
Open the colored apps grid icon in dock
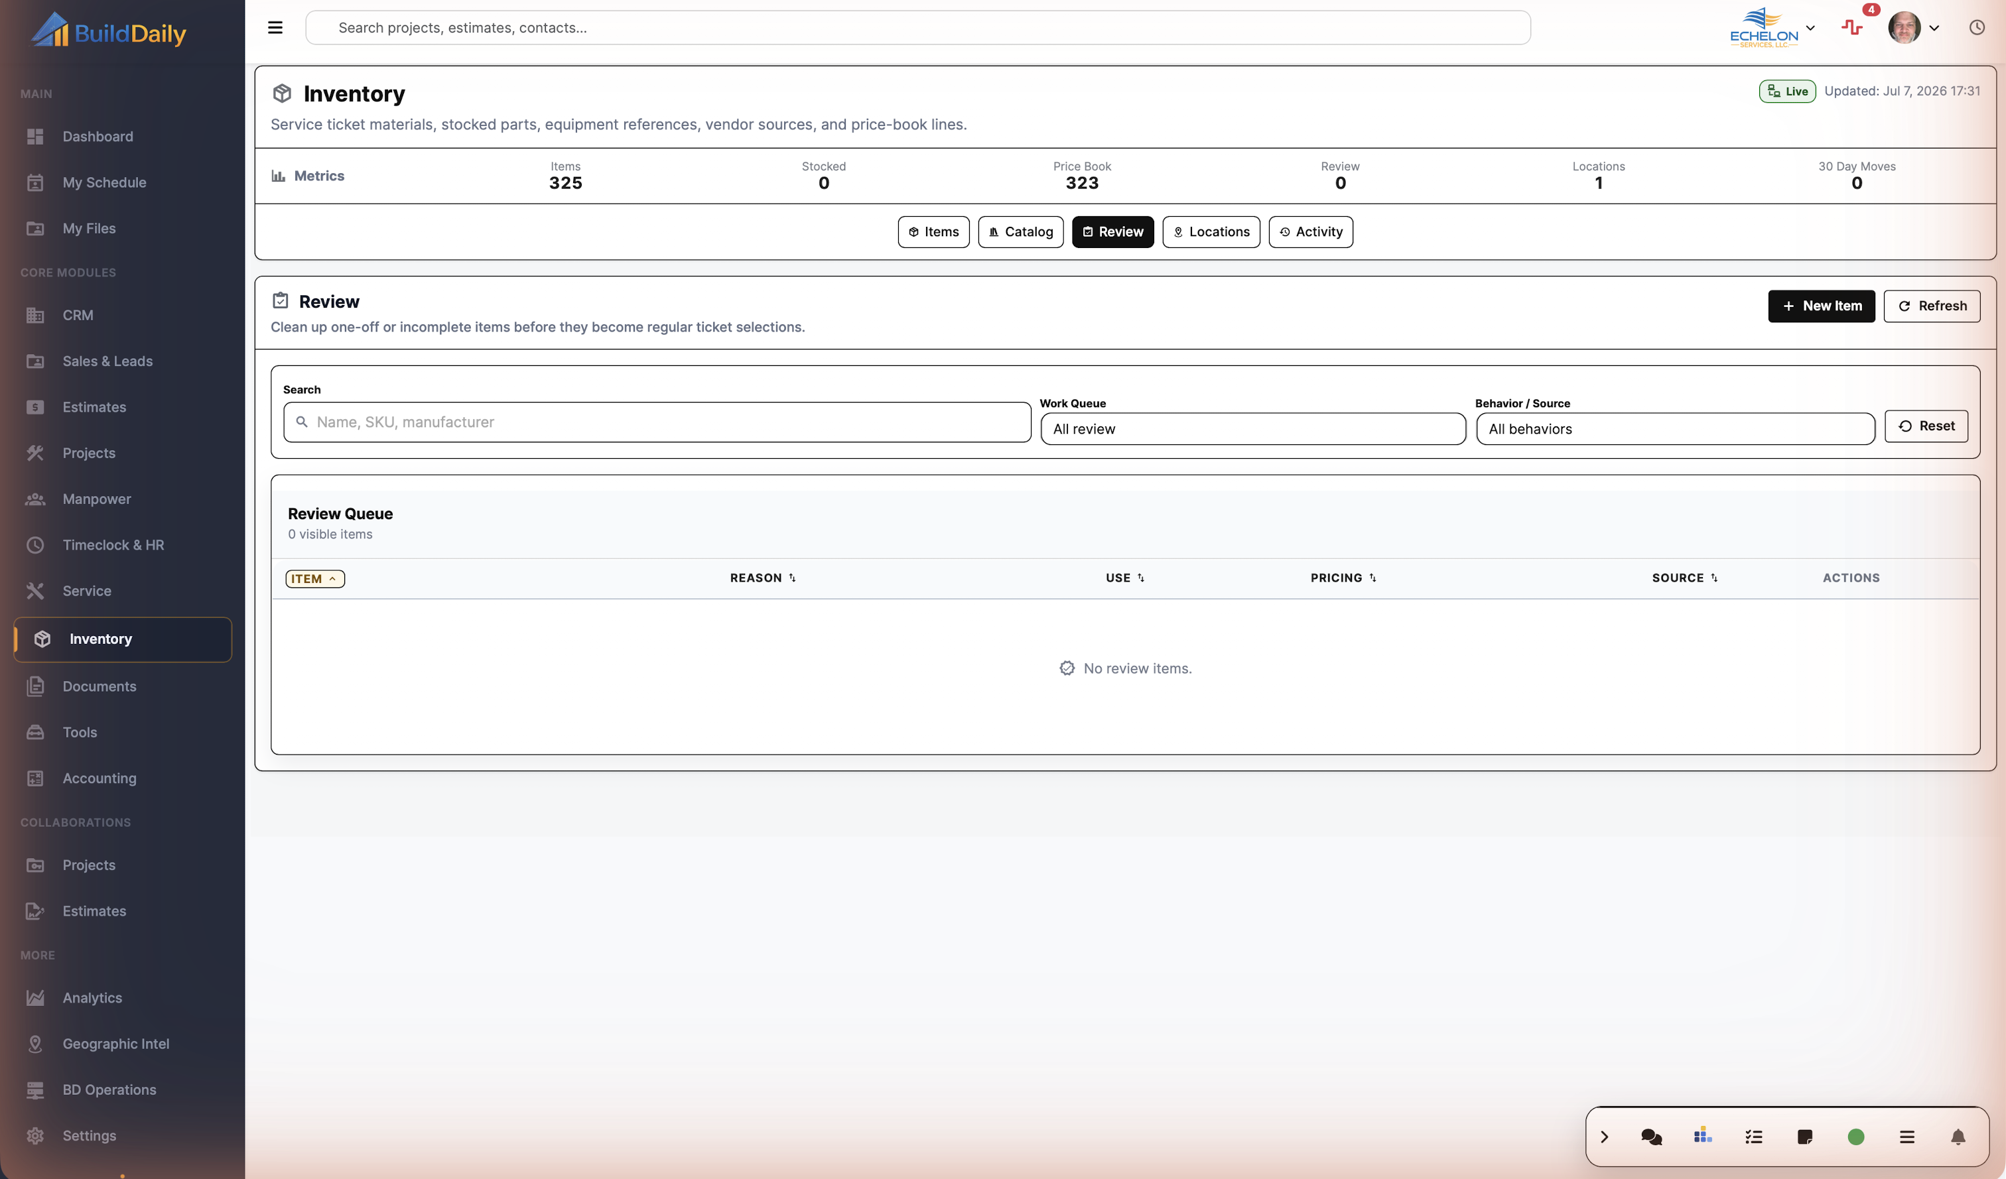1703,1137
